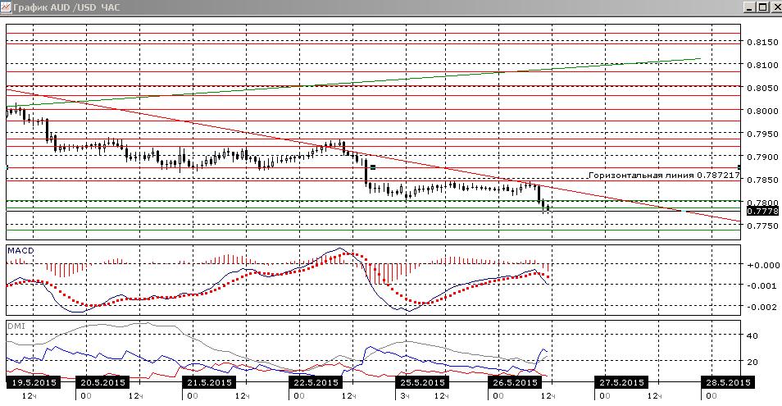Select the 26.5.2015 date marker
Screen dimensions: 782x406
[x=515, y=382]
